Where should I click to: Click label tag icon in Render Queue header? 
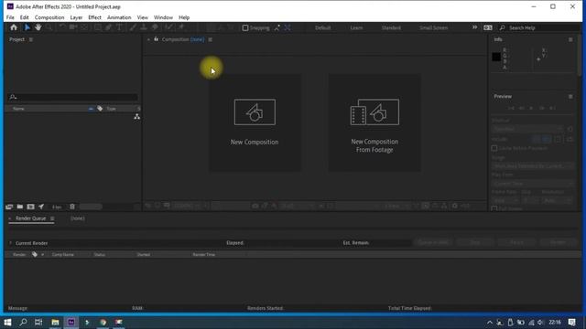(x=35, y=254)
